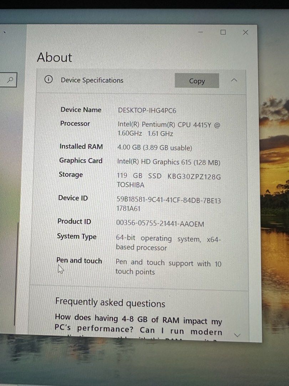Click the Device Name label
This screenshot has width=289, height=386.
81,110
